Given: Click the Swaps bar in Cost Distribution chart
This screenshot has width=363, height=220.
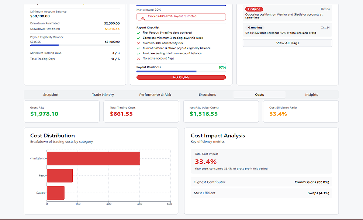Looking at the screenshot, I should click(x=56, y=193).
